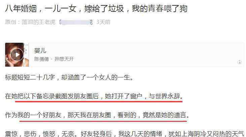The width and height of the screenshot is (246, 137).
Task: Click the paragraph starting with 标题短短二十几字
Action: (69, 77)
